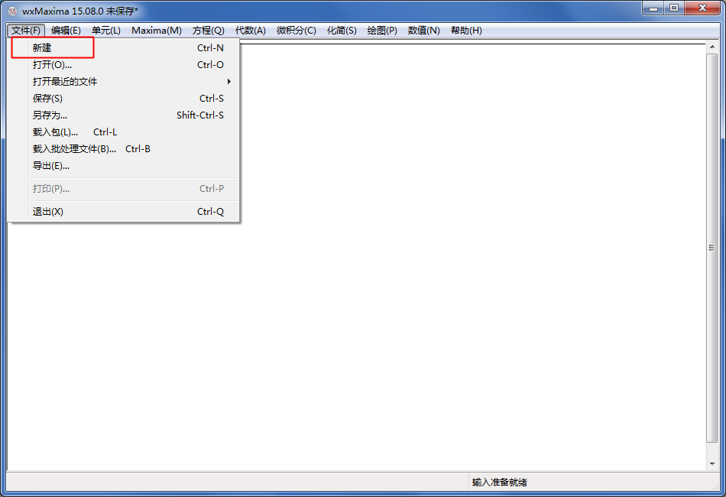Click the wxMaxima app icon in title bar
The height and width of the screenshot is (497, 726).
(x=12, y=11)
